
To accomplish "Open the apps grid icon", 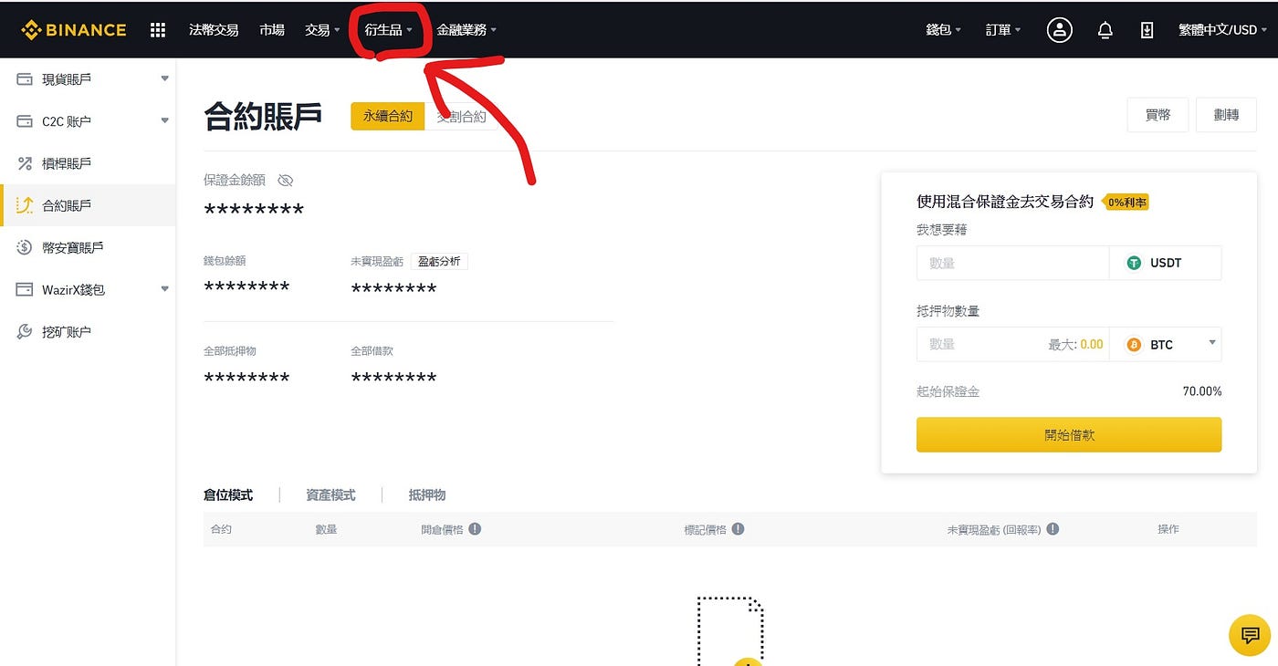I will (x=157, y=29).
